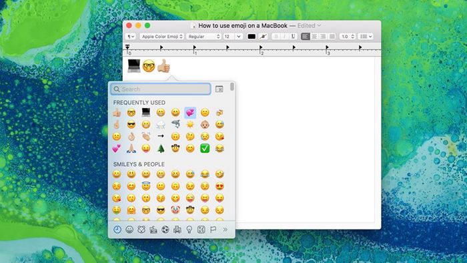The height and width of the screenshot is (263, 467).
Task: Open the paragraph styles dropdown
Action: point(131,36)
